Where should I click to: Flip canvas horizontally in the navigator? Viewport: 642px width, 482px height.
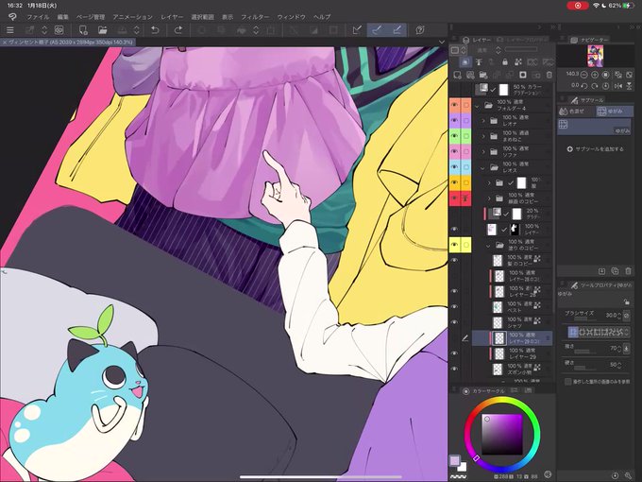pyautogui.click(x=618, y=86)
